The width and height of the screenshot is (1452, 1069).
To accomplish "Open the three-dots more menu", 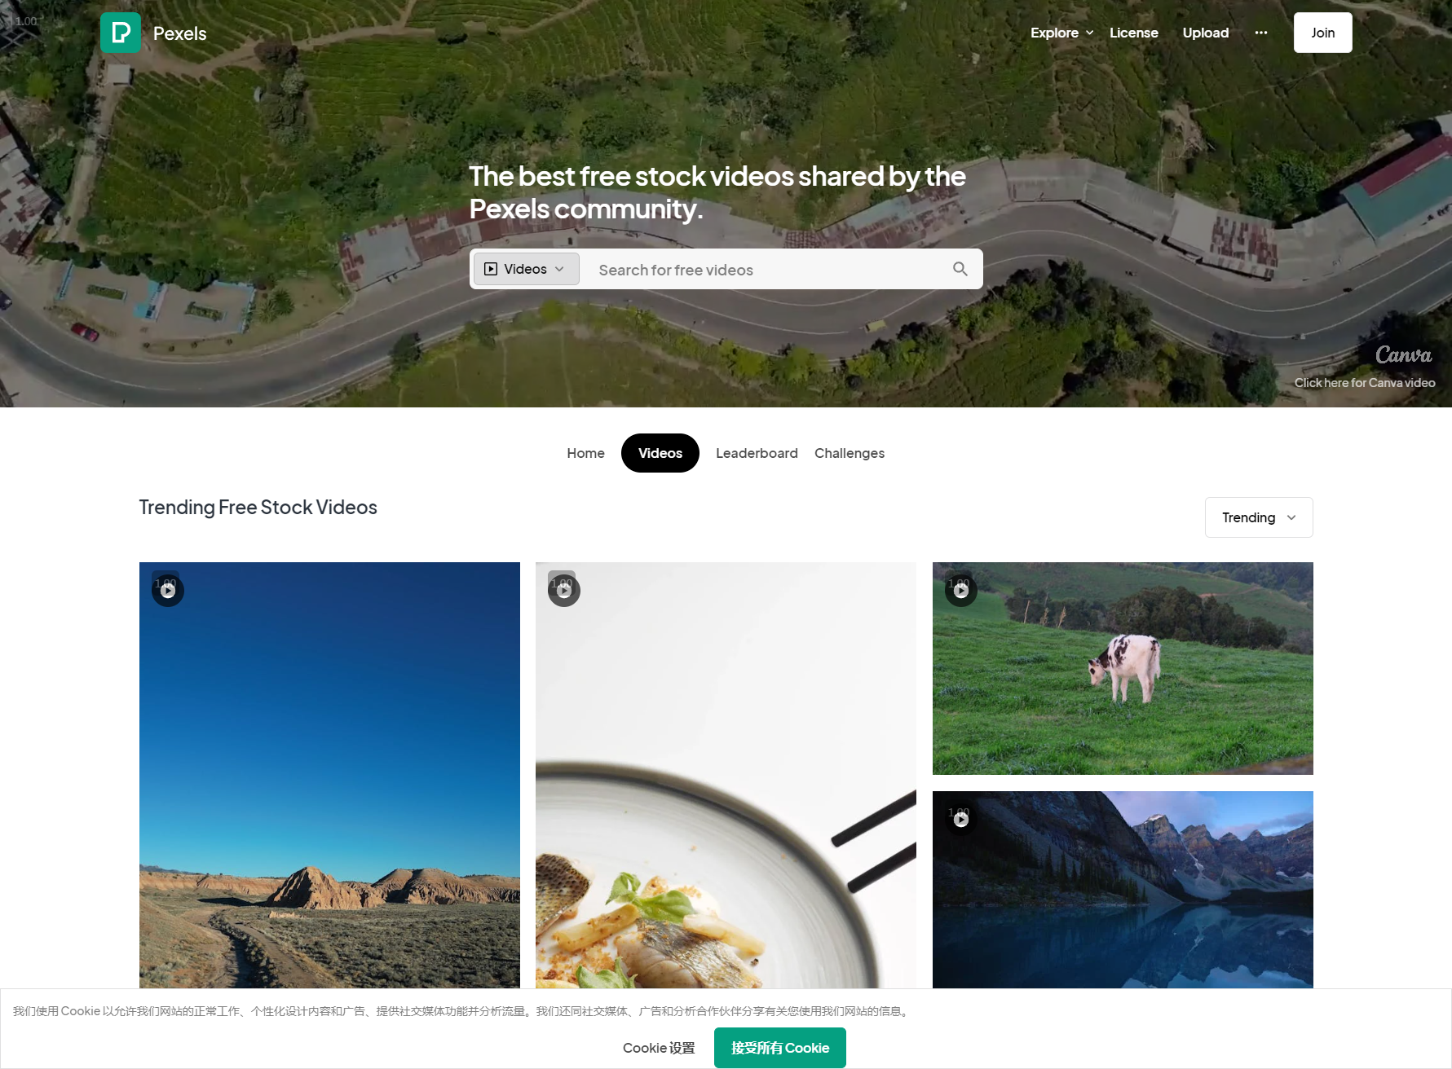I will [1261, 33].
